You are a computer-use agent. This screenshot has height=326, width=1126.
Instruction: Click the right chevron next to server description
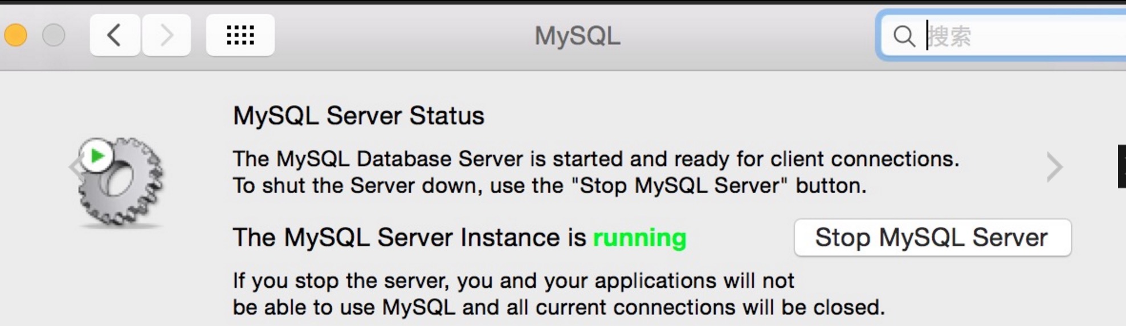pos(1054,167)
